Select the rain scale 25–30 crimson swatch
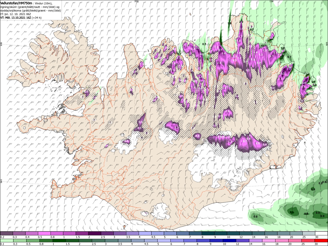Viewport: 328px width, 246px height. pos(308,241)
